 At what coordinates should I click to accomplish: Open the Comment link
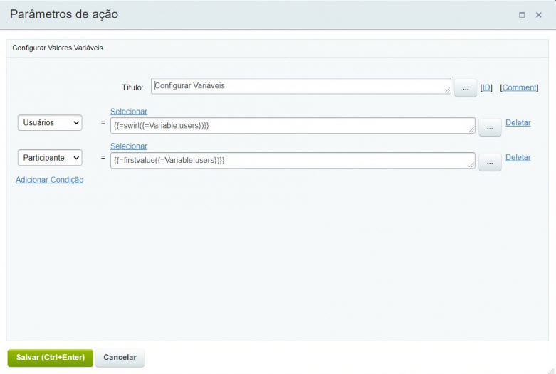(519, 87)
